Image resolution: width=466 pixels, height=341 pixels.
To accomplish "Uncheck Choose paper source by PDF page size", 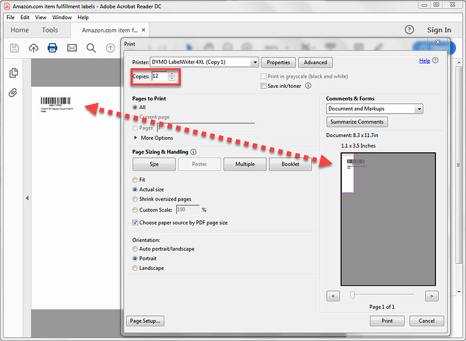I will [x=135, y=222].
